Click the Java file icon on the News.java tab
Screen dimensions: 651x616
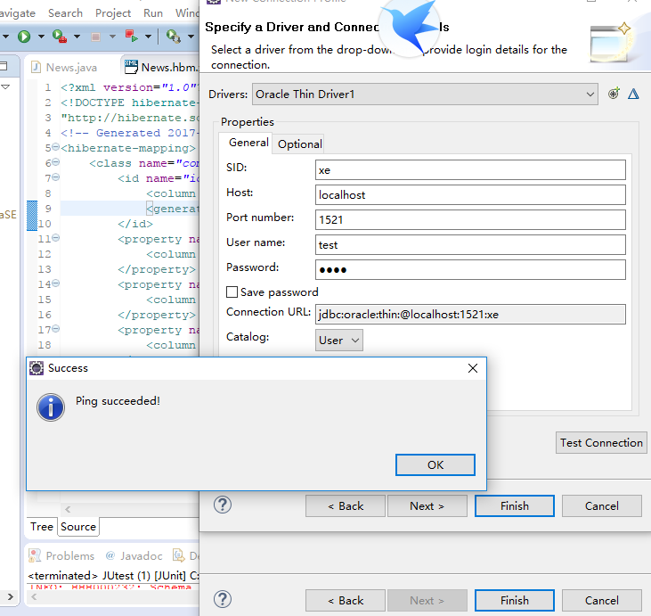(37, 67)
